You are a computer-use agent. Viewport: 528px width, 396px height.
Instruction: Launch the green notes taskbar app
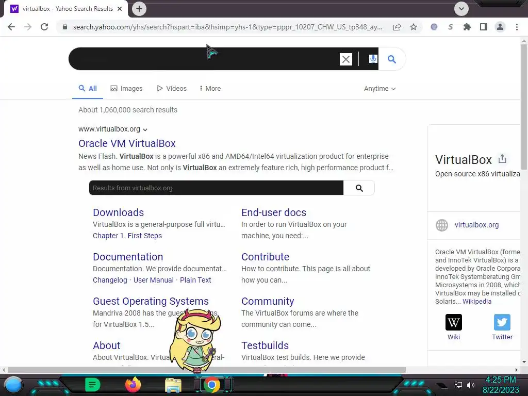coord(93,385)
